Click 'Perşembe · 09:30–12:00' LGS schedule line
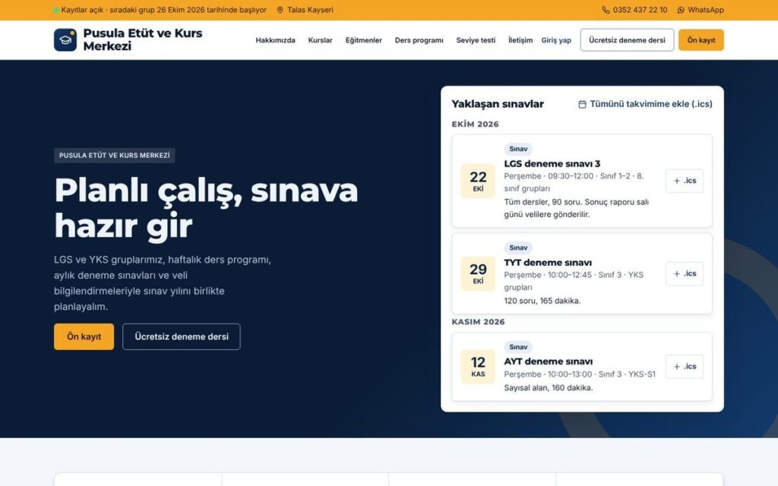The image size is (778, 486). [x=574, y=182]
